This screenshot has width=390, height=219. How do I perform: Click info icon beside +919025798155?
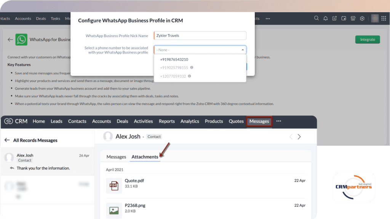[192, 67]
